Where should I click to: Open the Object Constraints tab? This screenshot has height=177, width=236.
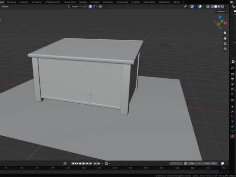pyautogui.click(x=233, y=126)
